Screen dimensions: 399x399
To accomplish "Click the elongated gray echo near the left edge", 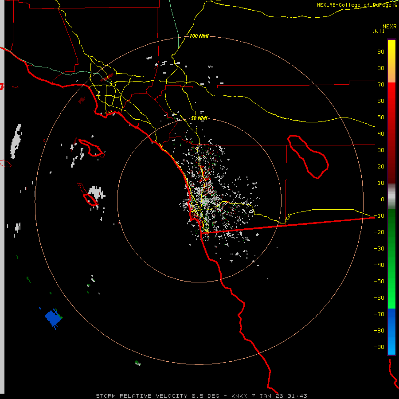I will [x=16, y=141].
